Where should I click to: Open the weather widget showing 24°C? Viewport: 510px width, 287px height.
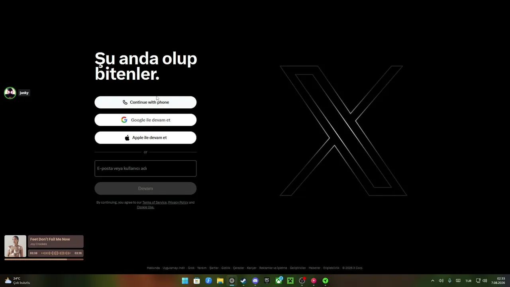(17, 281)
